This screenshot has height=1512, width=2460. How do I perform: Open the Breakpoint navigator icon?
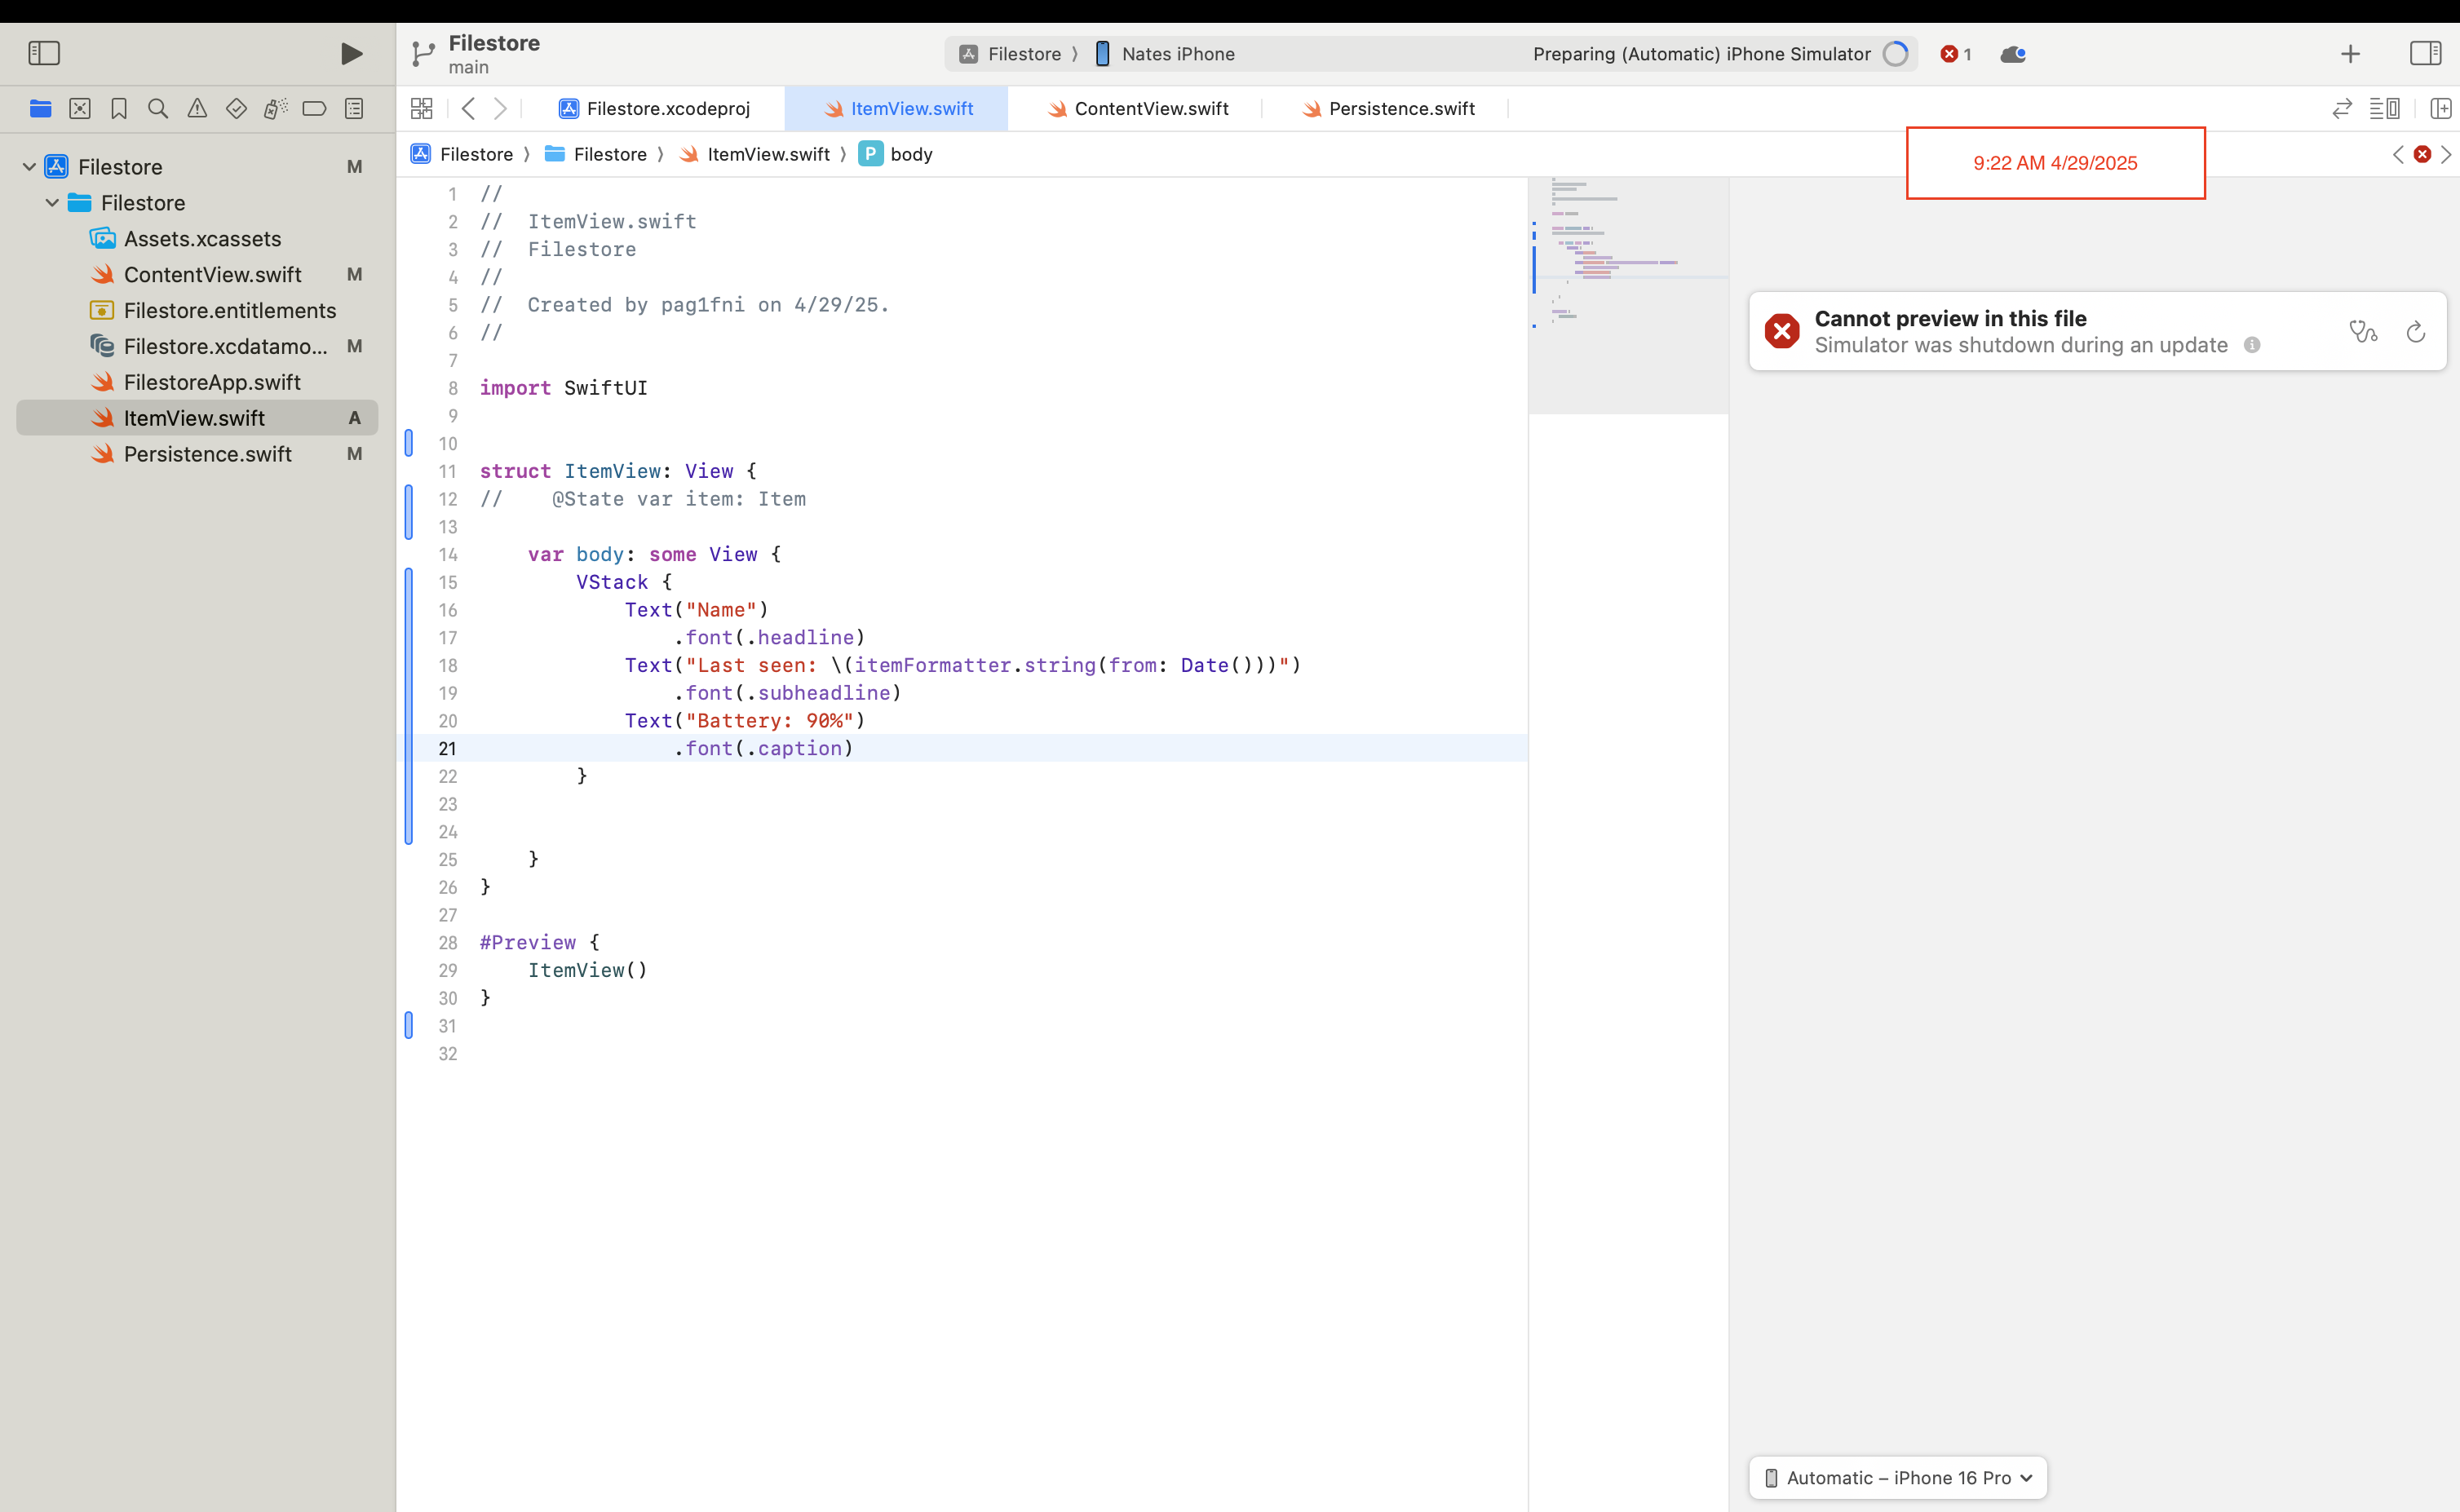pyautogui.click(x=314, y=109)
